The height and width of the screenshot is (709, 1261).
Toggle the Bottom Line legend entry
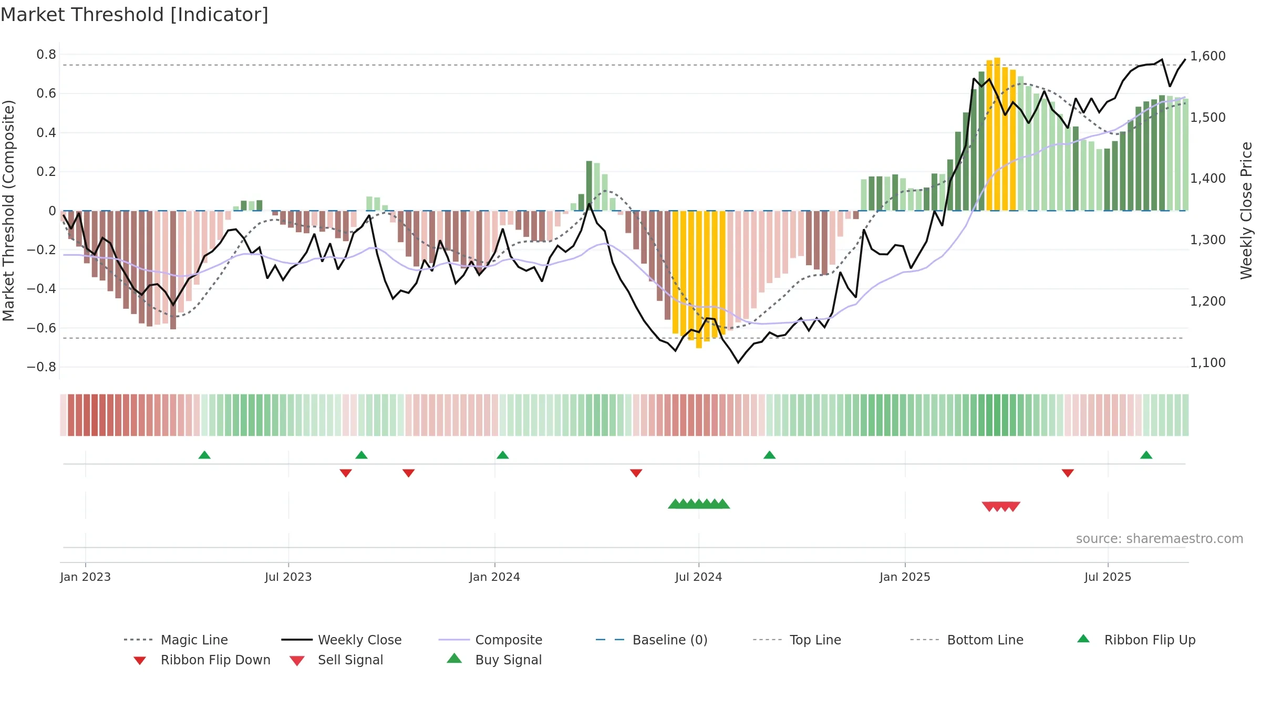click(x=967, y=640)
